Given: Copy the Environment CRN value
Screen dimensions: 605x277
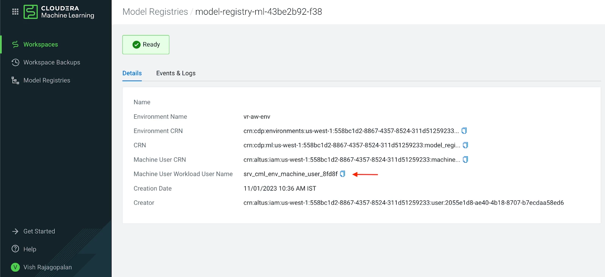Looking at the screenshot, I should pos(464,131).
